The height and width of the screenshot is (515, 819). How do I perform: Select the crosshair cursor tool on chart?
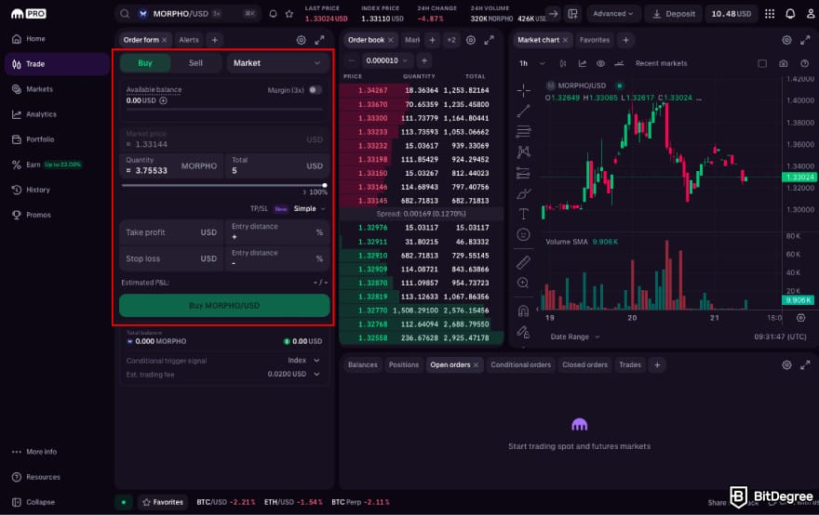523,90
